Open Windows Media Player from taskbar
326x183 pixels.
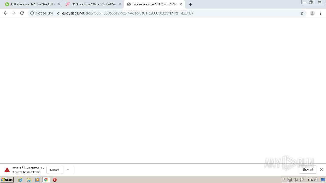tap(37, 180)
